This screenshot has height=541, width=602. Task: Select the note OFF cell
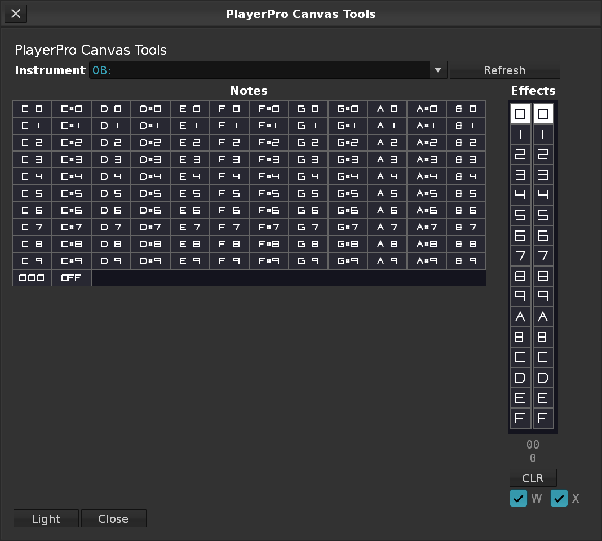point(72,278)
